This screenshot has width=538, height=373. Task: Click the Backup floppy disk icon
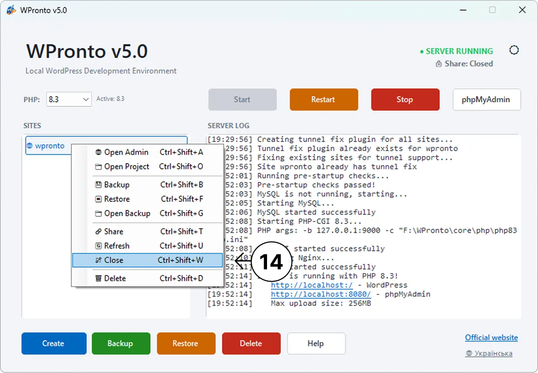pos(98,185)
